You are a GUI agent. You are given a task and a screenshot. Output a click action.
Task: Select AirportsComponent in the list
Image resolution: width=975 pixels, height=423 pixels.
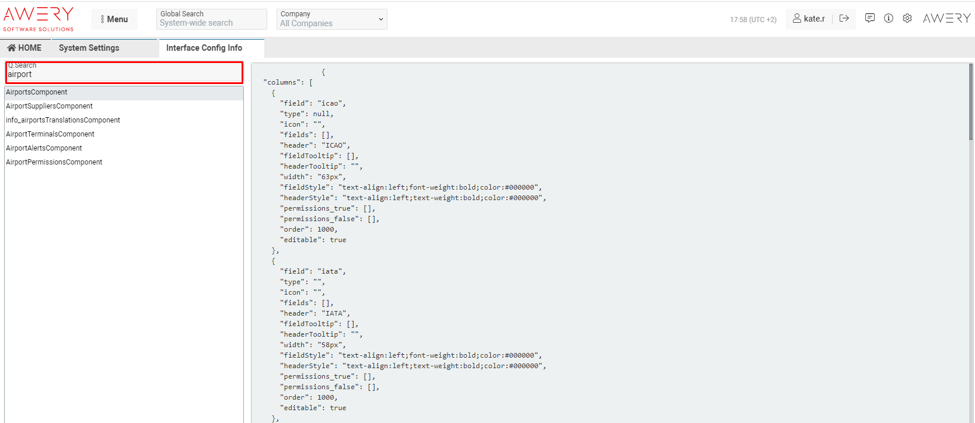tap(37, 92)
